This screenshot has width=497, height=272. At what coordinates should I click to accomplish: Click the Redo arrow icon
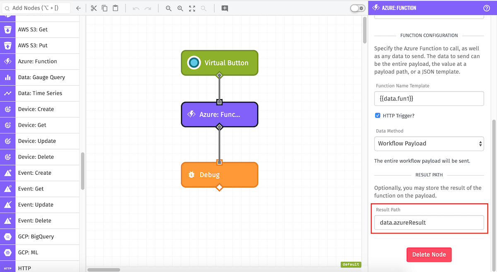click(147, 8)
